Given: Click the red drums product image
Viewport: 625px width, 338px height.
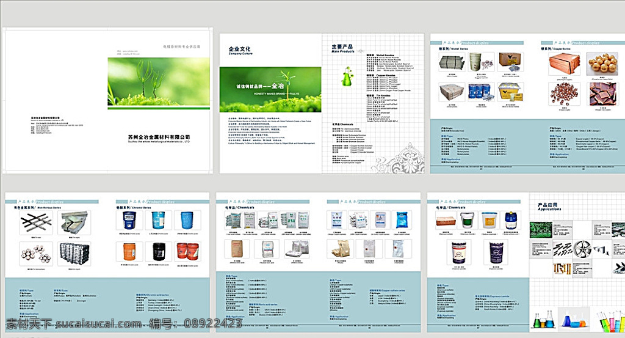Looking at the screenshot, I should pos(188,251).
